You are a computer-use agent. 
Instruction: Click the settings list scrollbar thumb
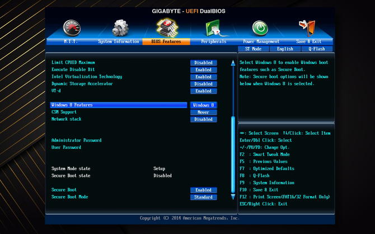[x=233, y=155]
